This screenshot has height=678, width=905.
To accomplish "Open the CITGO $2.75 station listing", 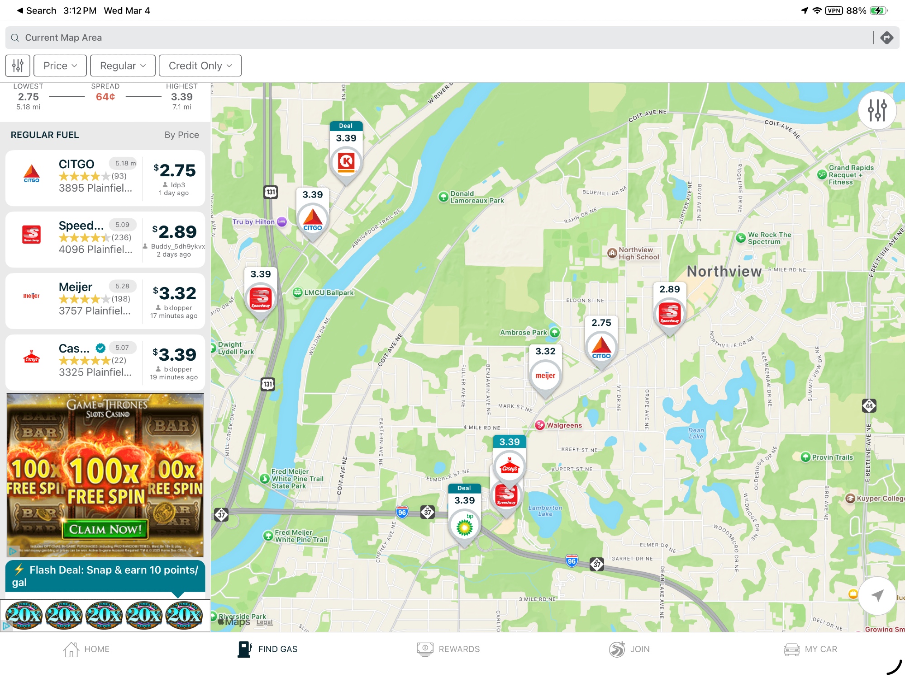I will 105,178.
